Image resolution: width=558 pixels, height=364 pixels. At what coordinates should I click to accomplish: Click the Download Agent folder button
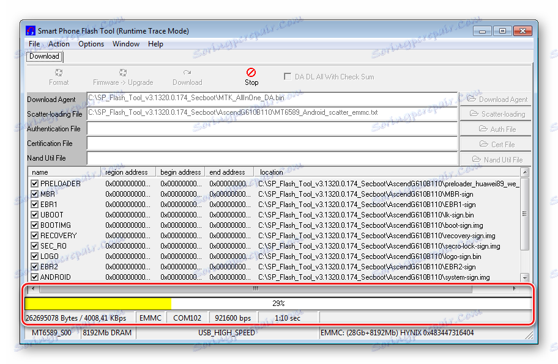tap(496, 99)
